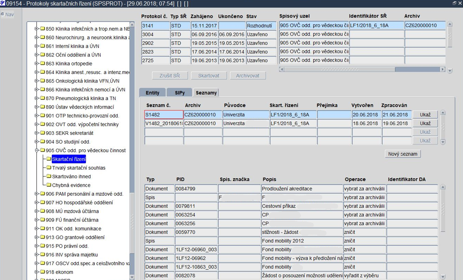Expand the 863 Klinika ortopedie node
This screenshot has width=463, height=280.
click(x=36, y=64)
